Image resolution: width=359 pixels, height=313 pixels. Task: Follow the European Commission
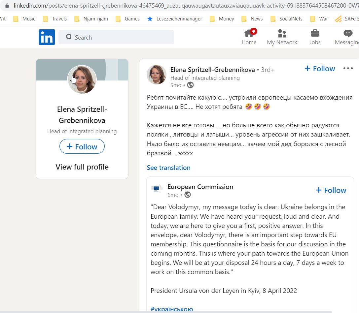point(331,190)
